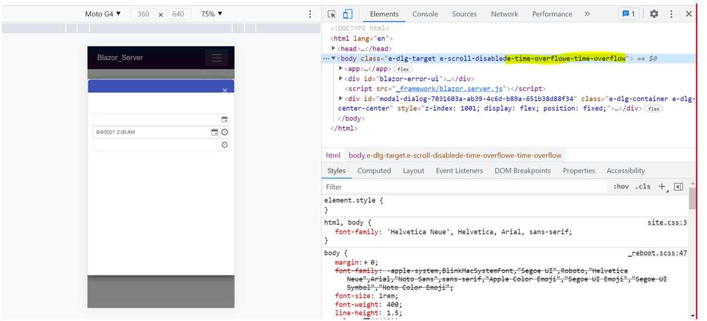Select the closing </body> tag line
This screenshot has width=707, height=321.
click(351, 119)
